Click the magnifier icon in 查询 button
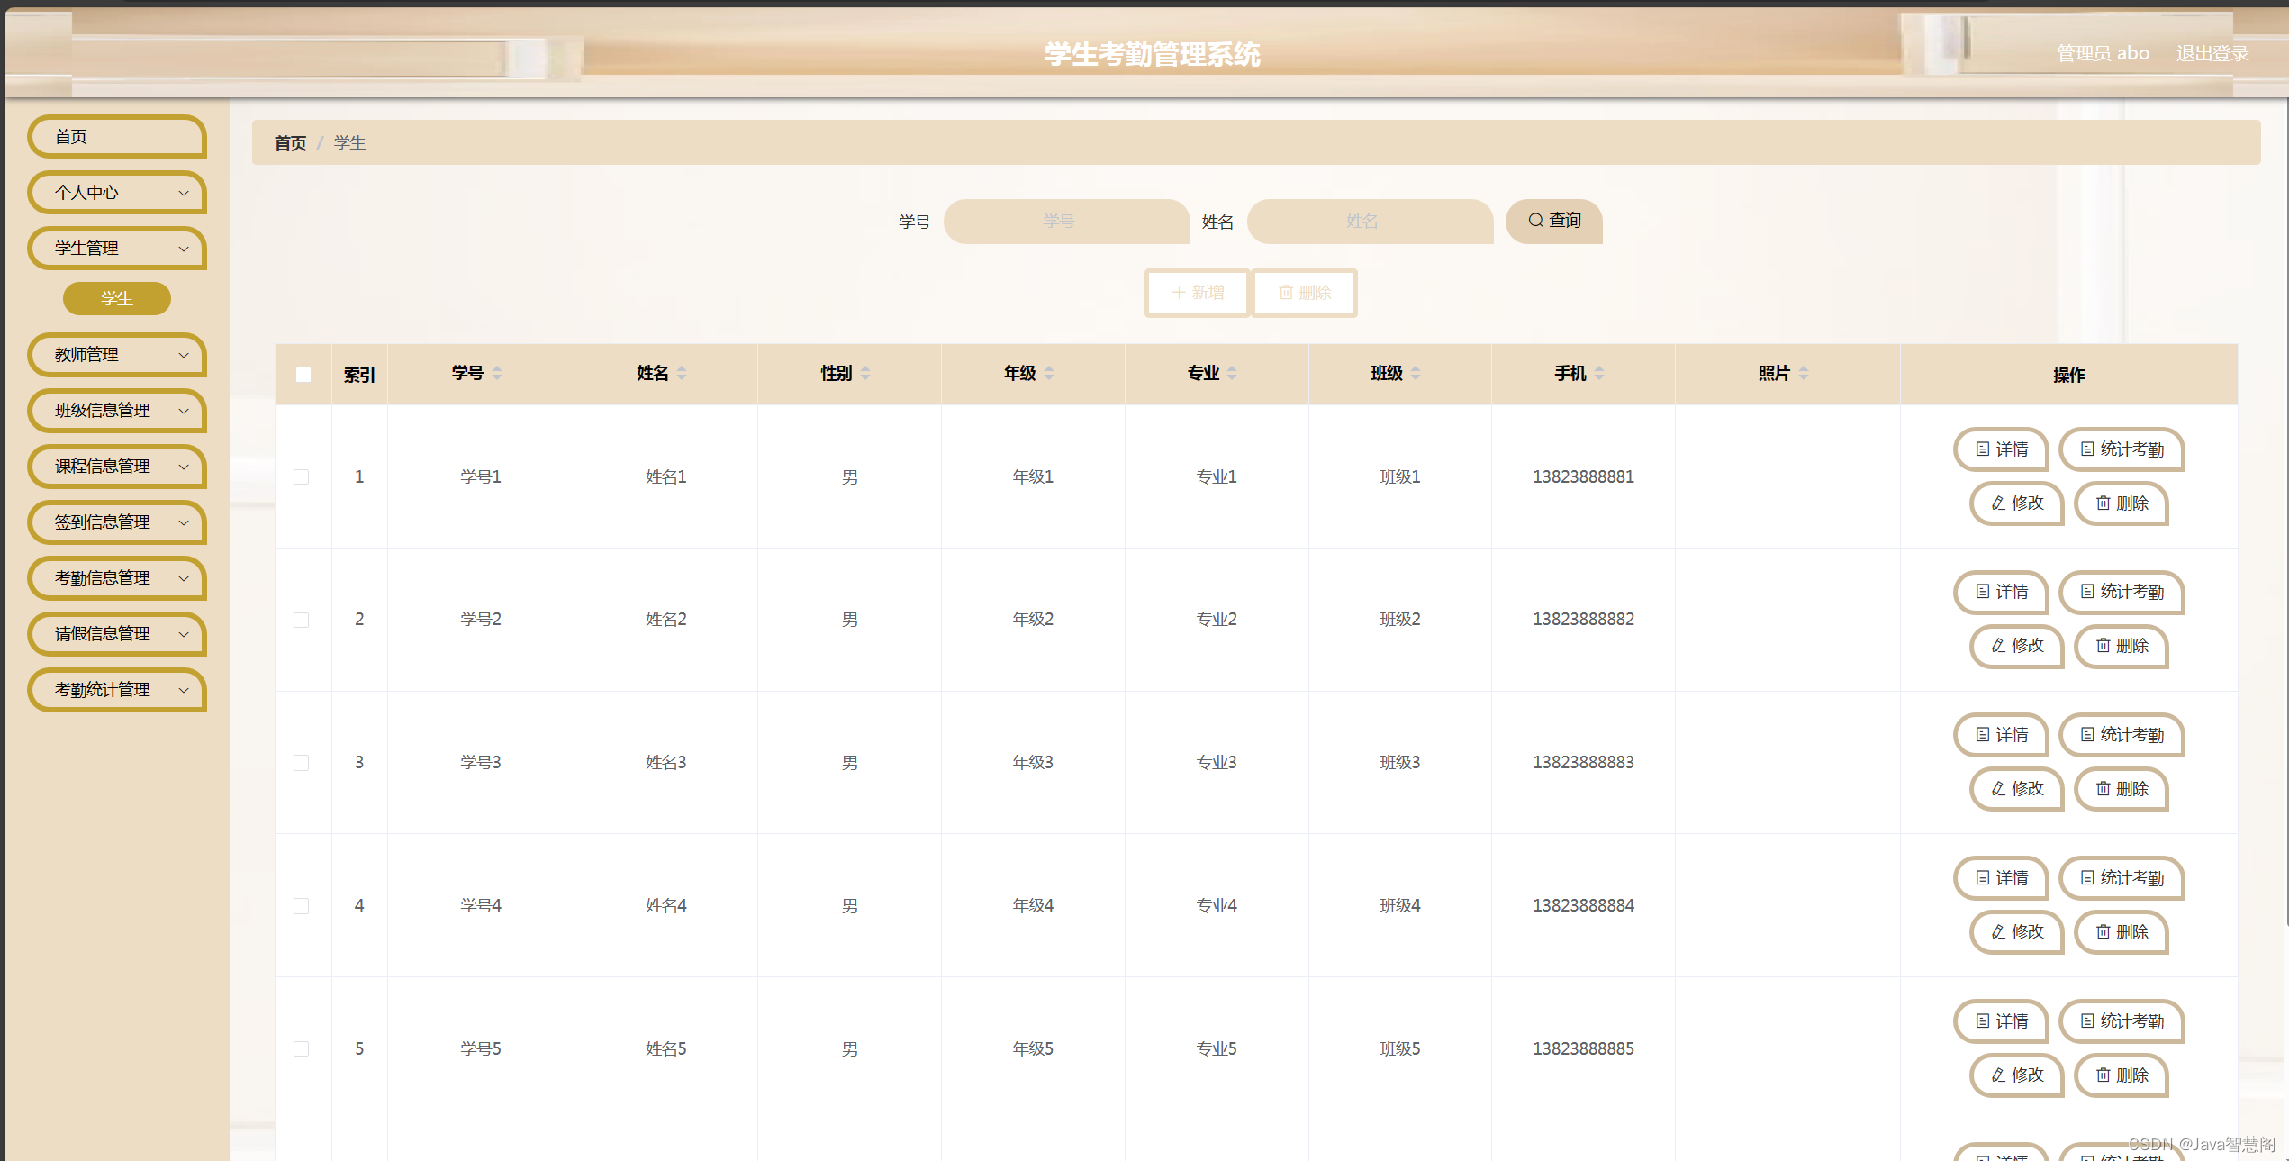Image resolution: width=2289 pixels, height=1161 pixels. pos(1535,220)
